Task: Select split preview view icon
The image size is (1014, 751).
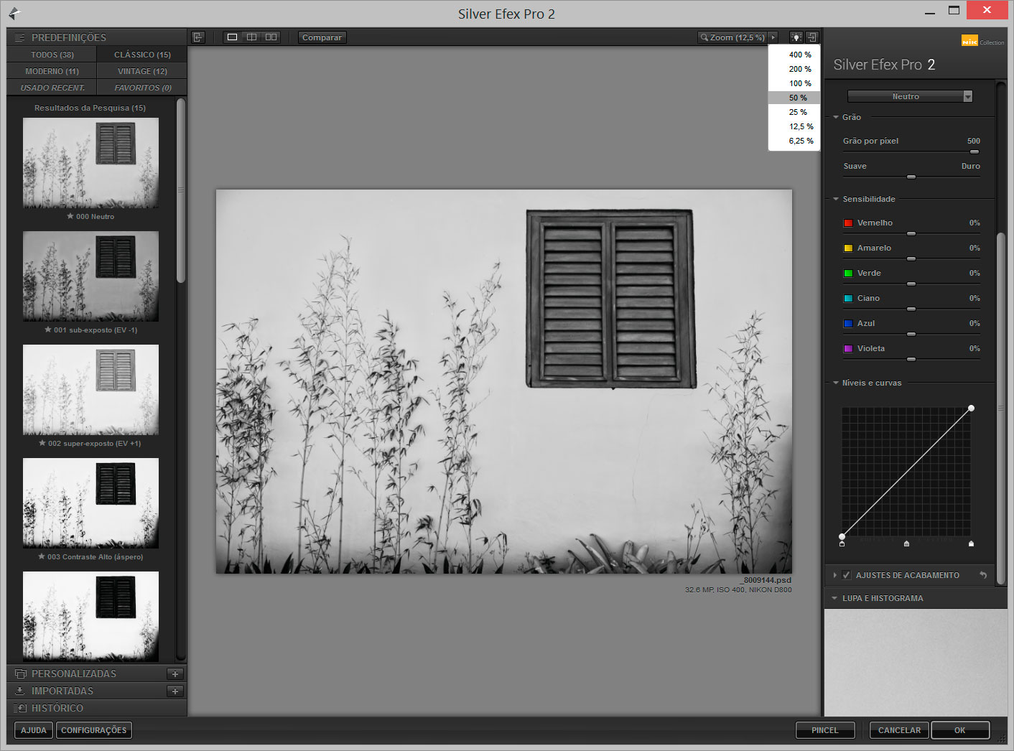Action: [251, 37]
